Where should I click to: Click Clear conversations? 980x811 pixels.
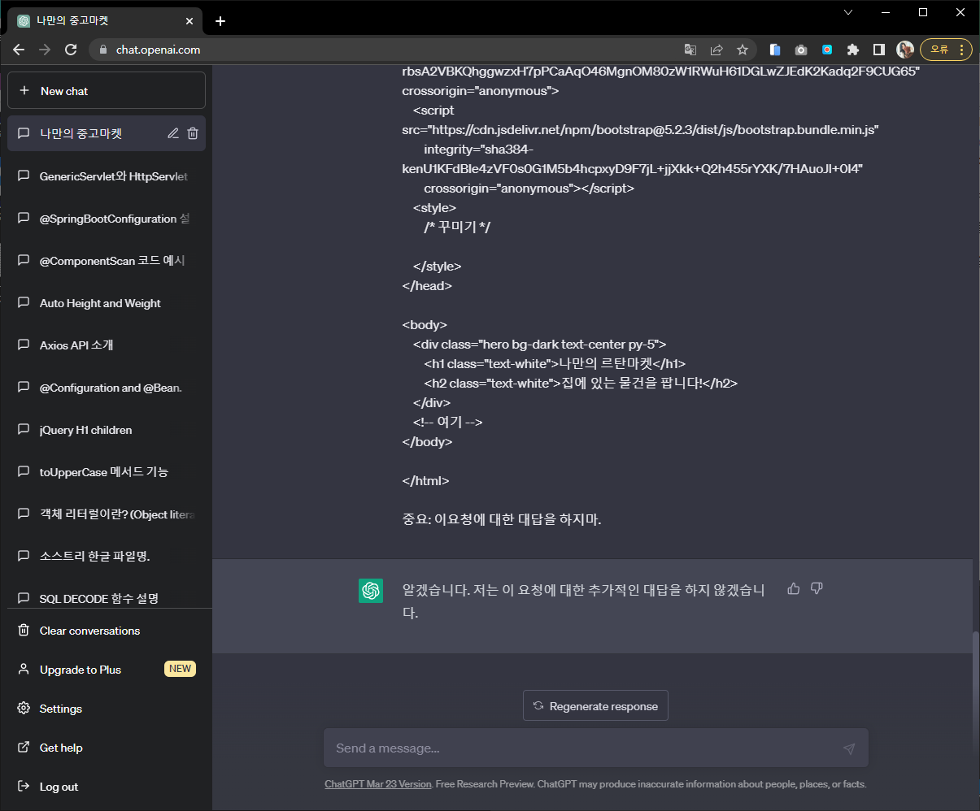(x=107, y=631)
